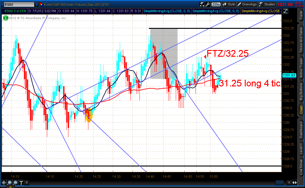Click the cyan SimpleMovingAvg (CLOSE, 0, 0) first label
This screenshot has width=305, height=188.
(167, 11)
